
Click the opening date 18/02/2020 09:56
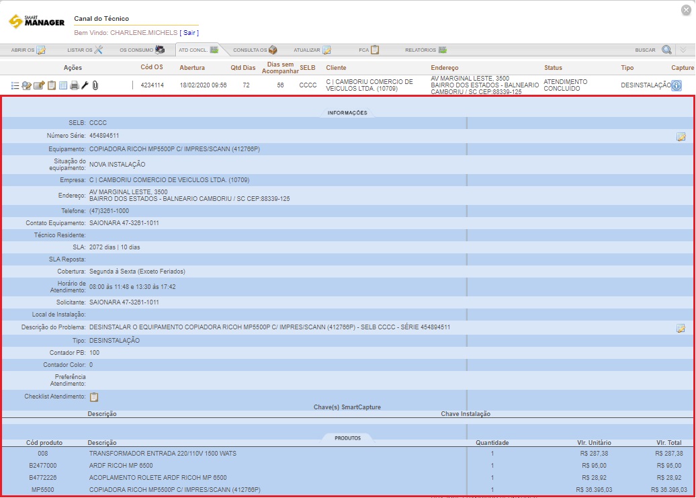click(204, 85)
